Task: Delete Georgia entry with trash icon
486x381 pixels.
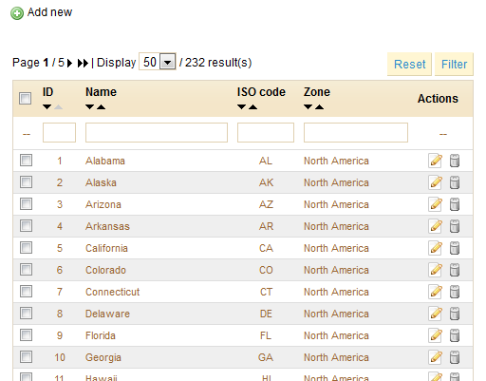Action: pyautogui.click(x=455, y=357)
